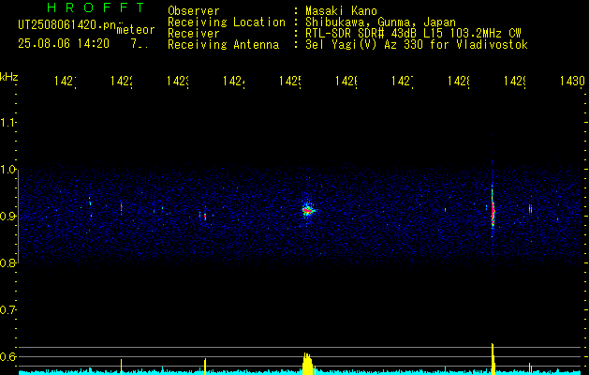The width and height of the screenshot is (589, 375).
Task: Click the 1422 time axis label
Action: click(x=122, y=82)
